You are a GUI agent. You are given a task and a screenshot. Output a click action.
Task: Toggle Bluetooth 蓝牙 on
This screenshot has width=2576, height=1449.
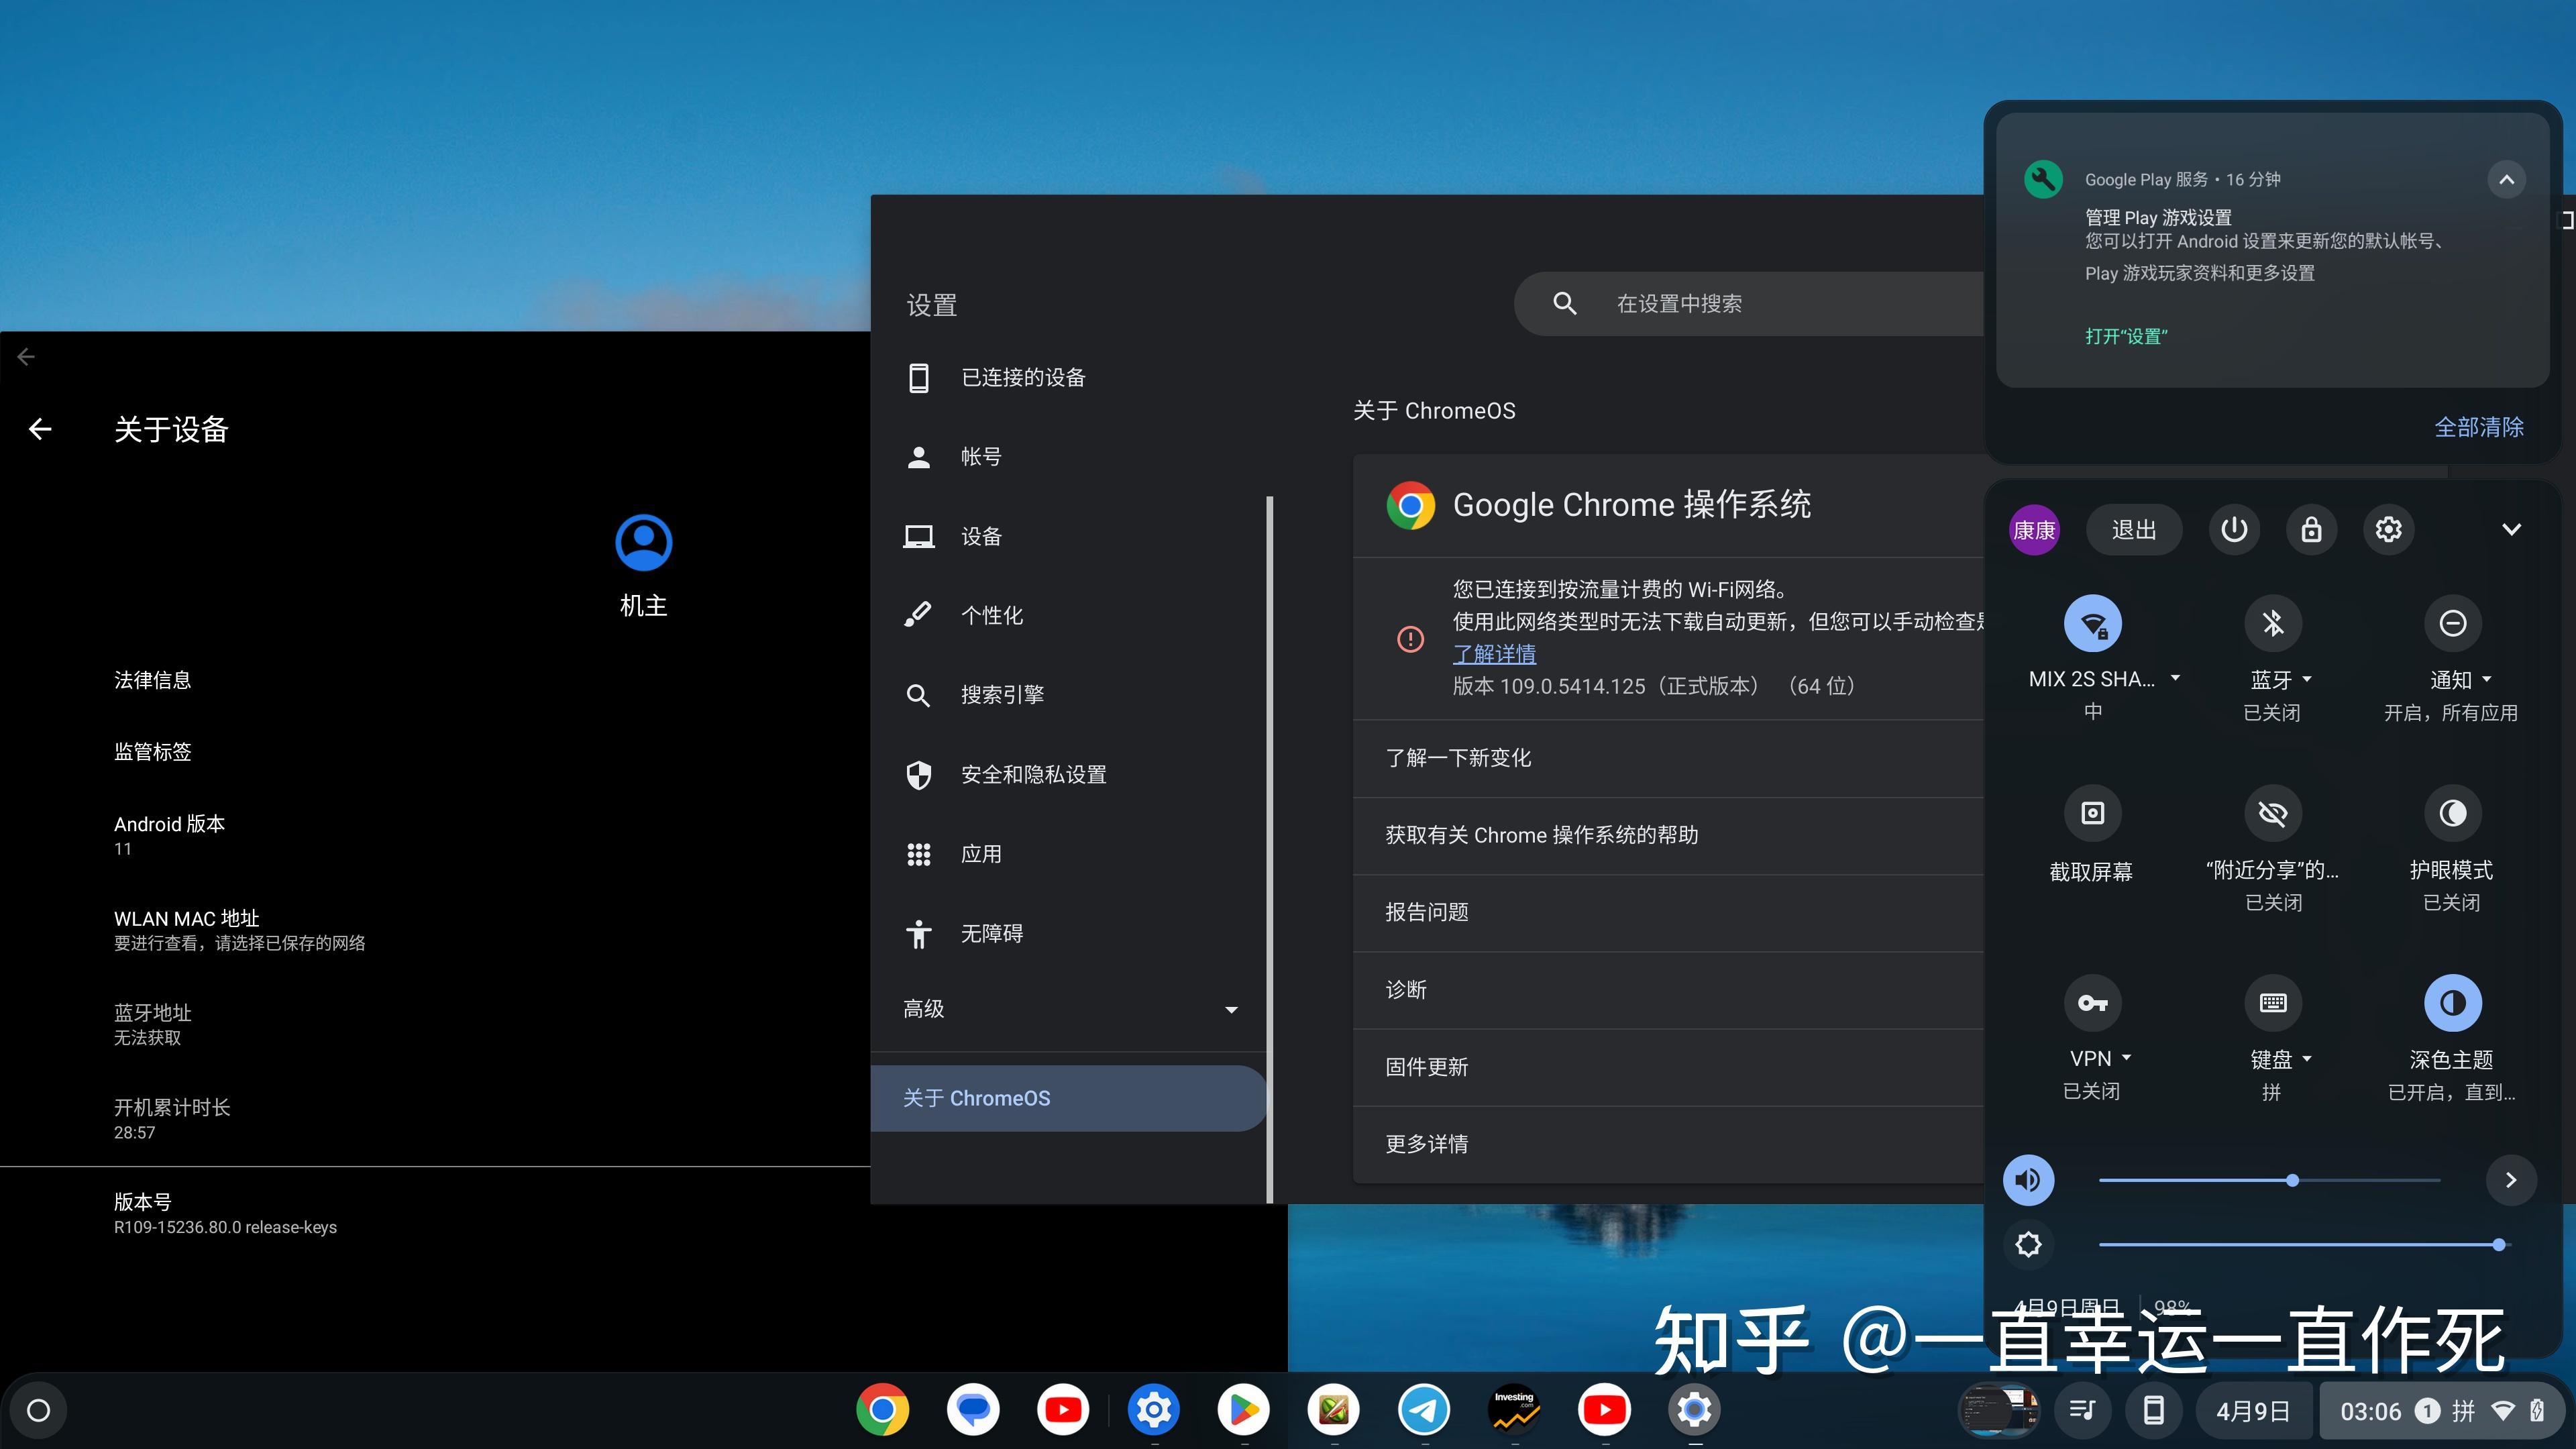(x=2273, y=623)
